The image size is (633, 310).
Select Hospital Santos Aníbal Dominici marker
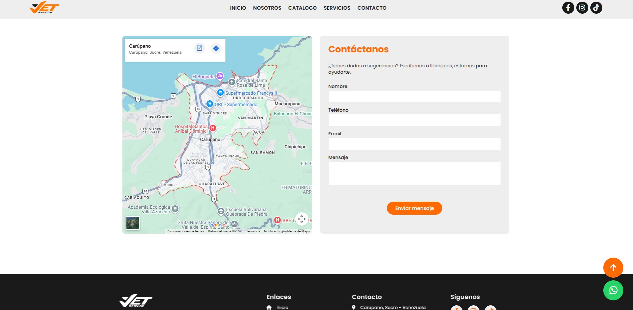tap(212, 128)
